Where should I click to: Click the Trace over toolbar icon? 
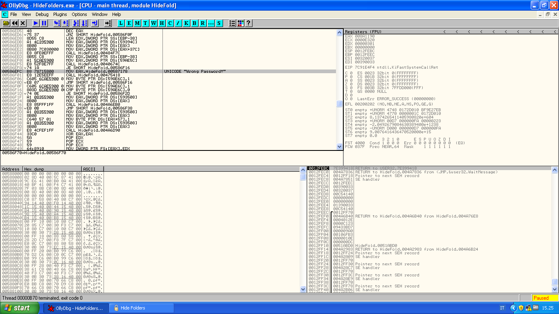(85, 23)
